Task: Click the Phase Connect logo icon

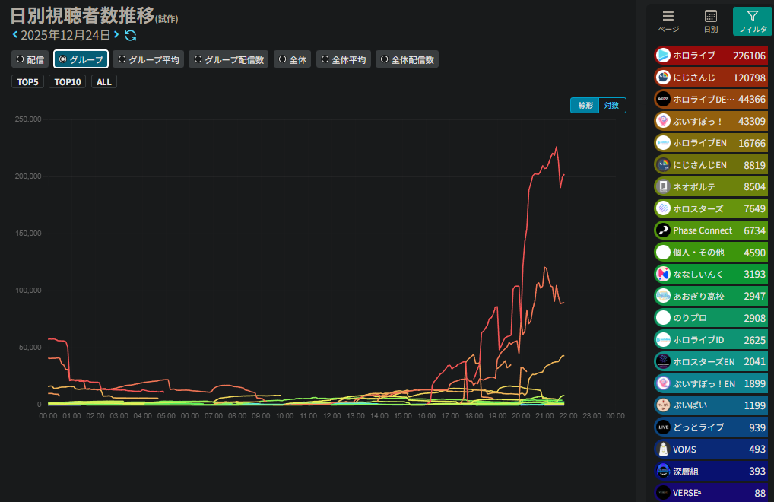Action: [x=663, y=230]
